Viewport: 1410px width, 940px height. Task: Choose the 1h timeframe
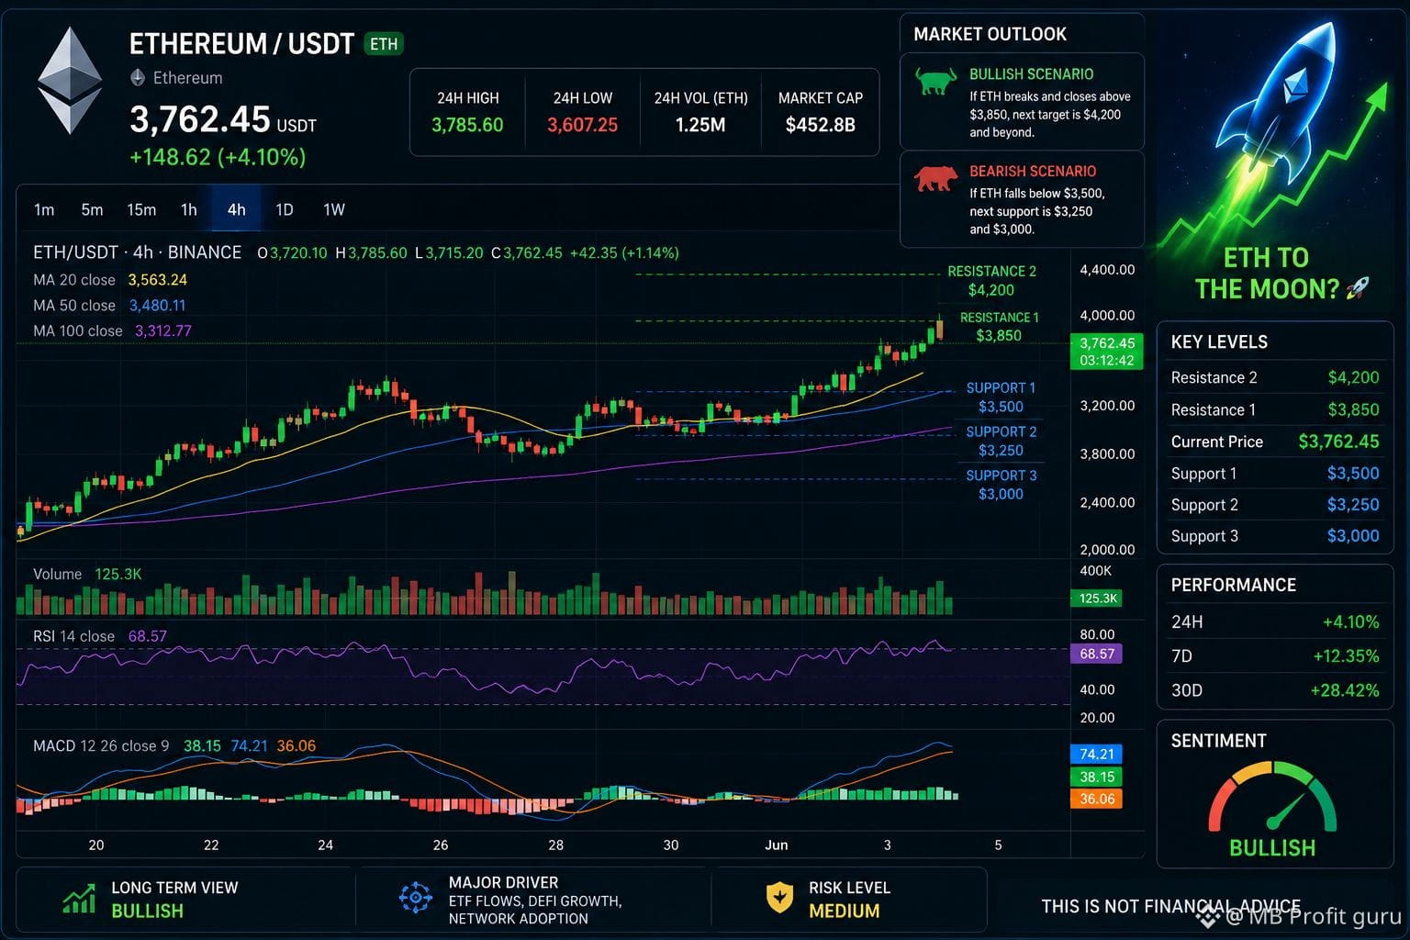pyautogui.click(x=189, y=209)
